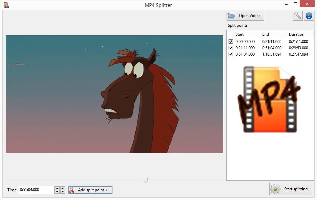The width and height of the screenshot is (317, 200).
Task: Select the end time 1:18:51.094 cell
Action: (272, 54)
